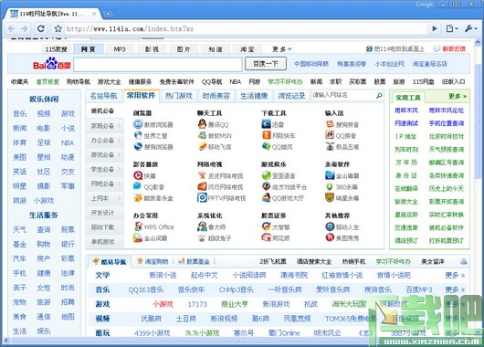Open the 360杀毒 shield icon
The image size is (484, 347).
point(330,186)
